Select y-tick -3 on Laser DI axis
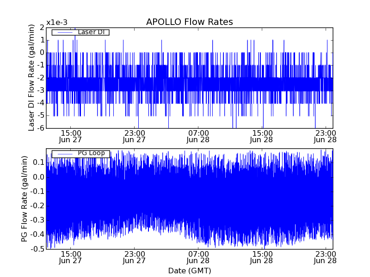Screen dimensions: 370x277 (41, 90)
